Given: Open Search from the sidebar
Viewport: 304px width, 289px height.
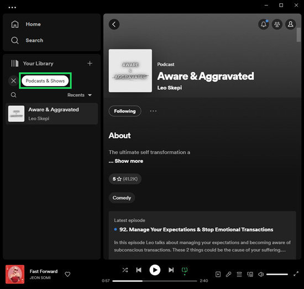Looking at the screenshot, I should coord(34,40).
